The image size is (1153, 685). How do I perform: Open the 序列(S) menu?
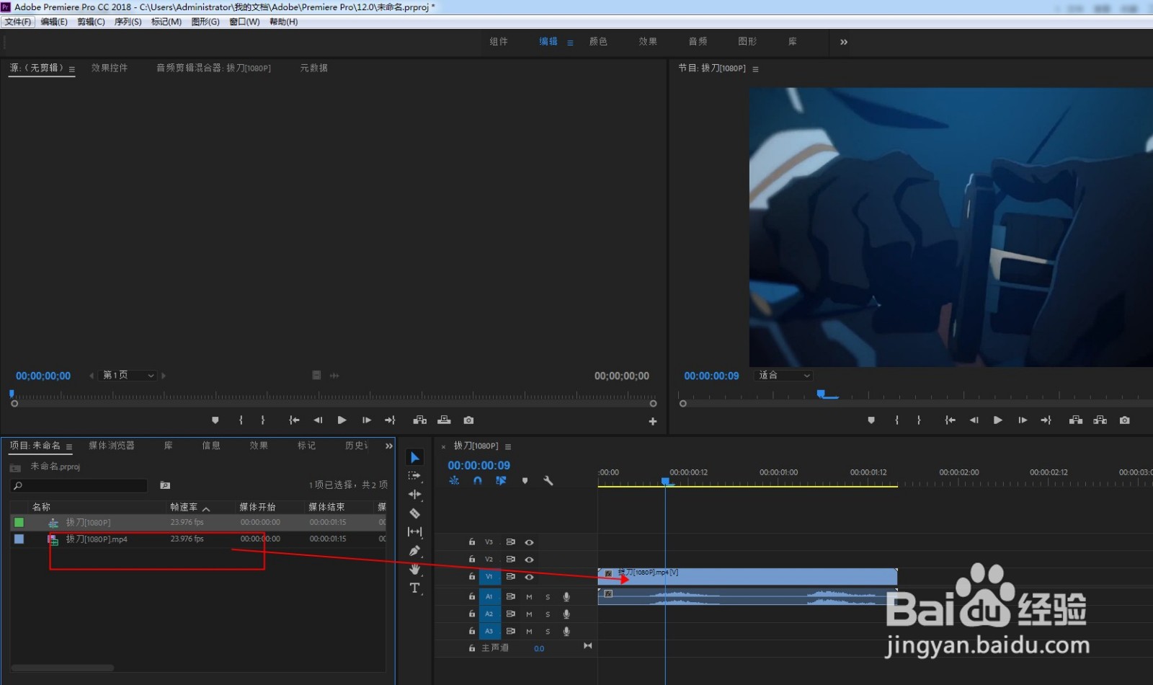[128, 22]
